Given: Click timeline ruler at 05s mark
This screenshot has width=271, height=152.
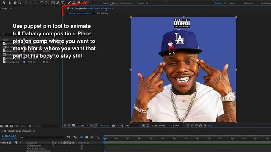Looking at the screenshot, I should pyautogui.click(x=163, y=138).
